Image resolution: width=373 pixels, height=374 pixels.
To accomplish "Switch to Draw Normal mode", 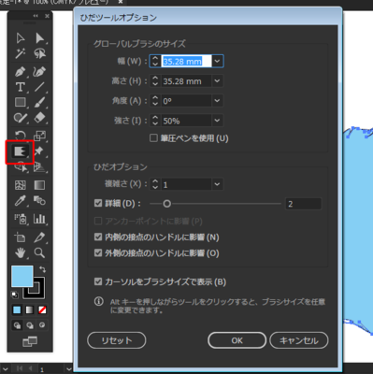I will point(17,325).
